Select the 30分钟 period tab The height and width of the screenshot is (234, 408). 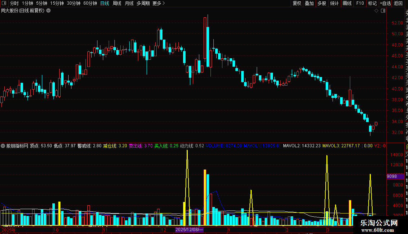coord(74,3)
